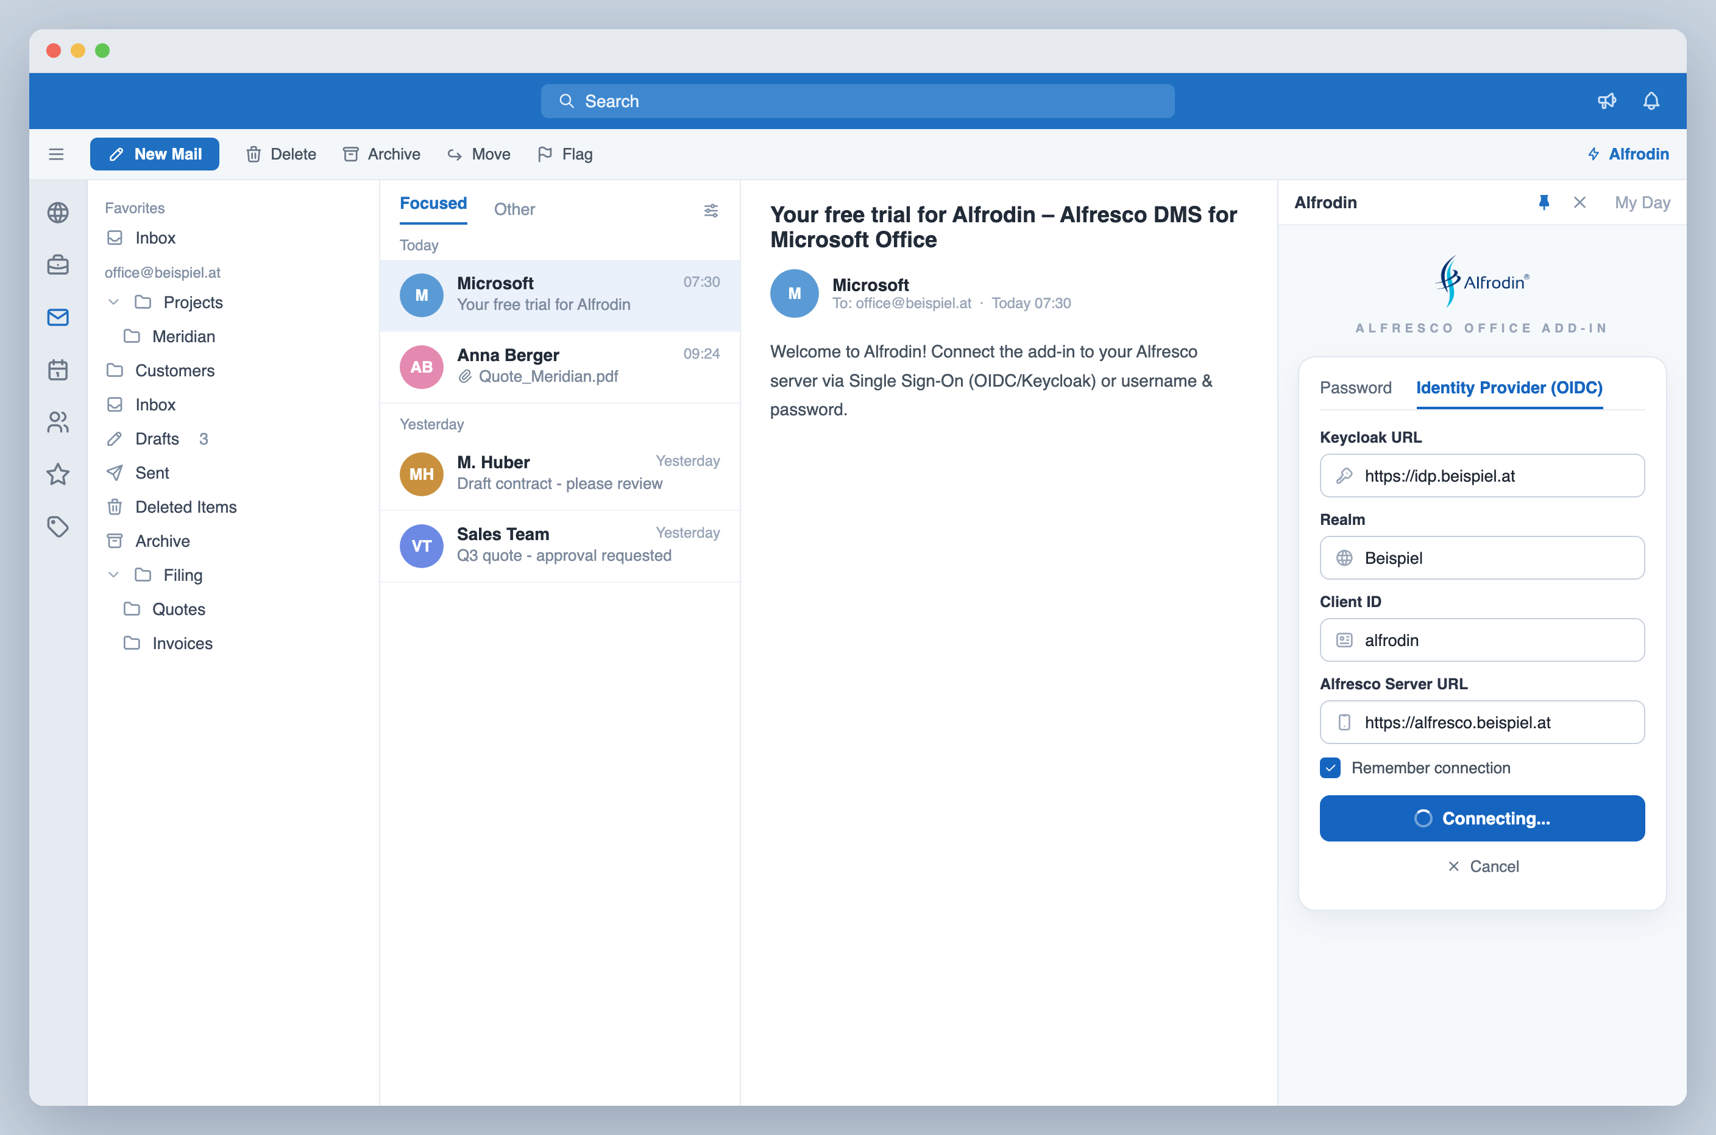Open Anna Berger's Quote_Meridian.pdf email

coord(560,367)
